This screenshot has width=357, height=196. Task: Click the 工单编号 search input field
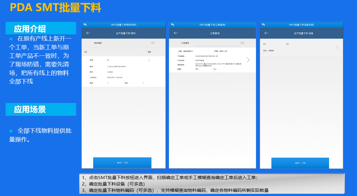pyautogui.click(x=217, y=43)
